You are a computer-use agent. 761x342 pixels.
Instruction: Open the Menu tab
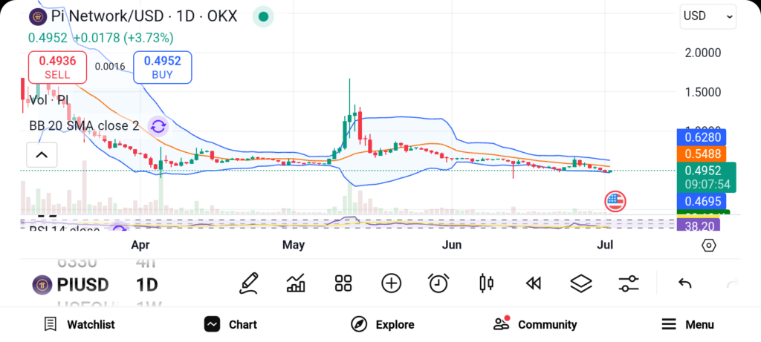coord(687,324)
